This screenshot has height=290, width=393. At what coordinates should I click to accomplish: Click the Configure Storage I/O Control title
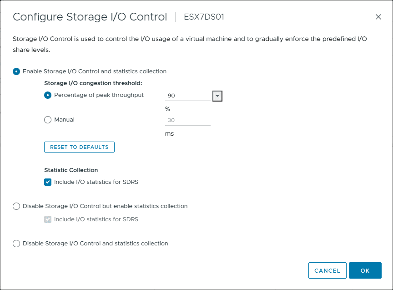pos(90,17)
